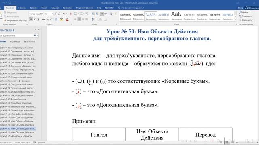Click the increase font size icon

tap(55, 14)
